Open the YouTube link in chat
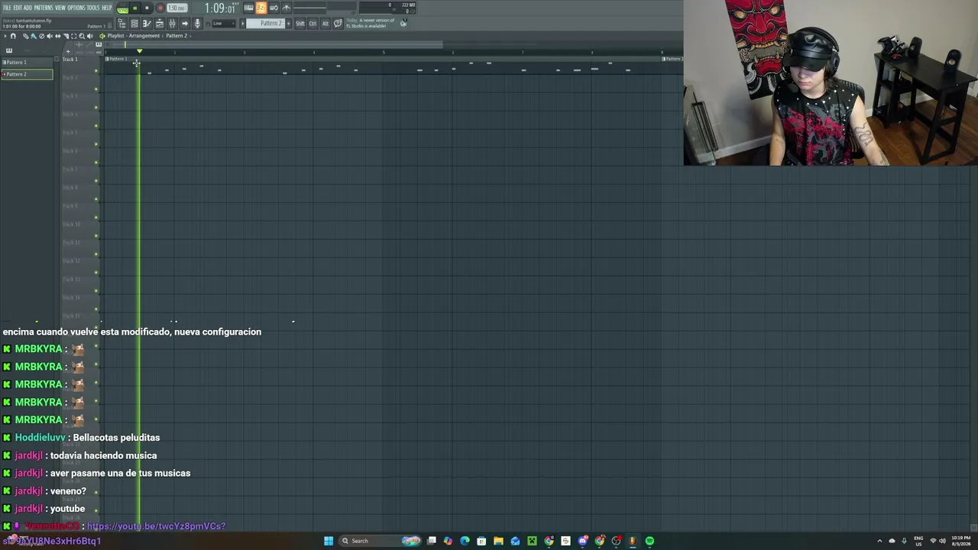The image size is (978, 550). (156, 526)
